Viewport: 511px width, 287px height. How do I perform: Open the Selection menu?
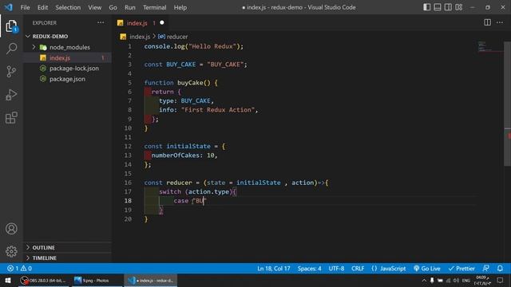click(68, 7)
